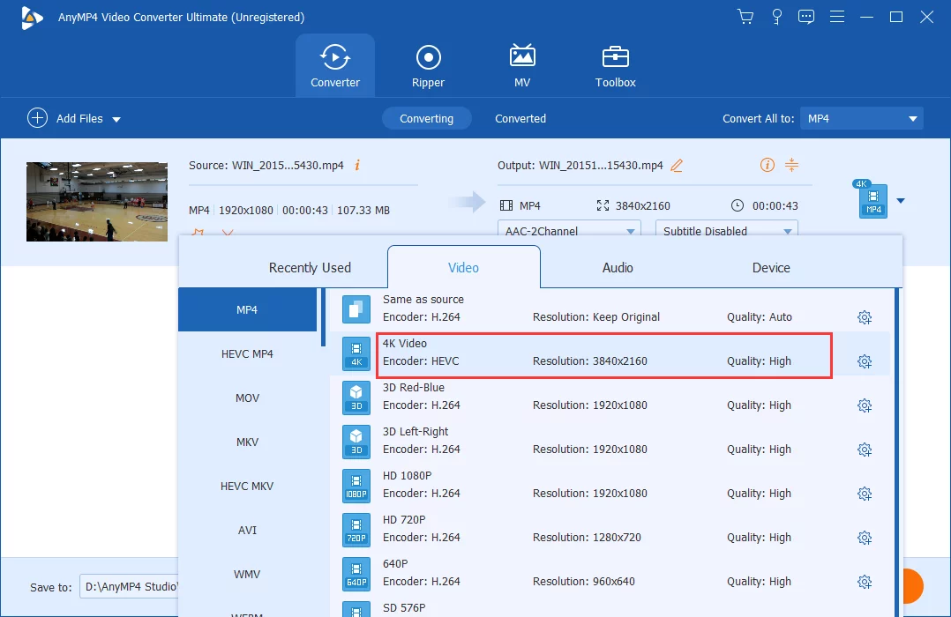Select HEVC MKV in the format list

pos(247,486)
